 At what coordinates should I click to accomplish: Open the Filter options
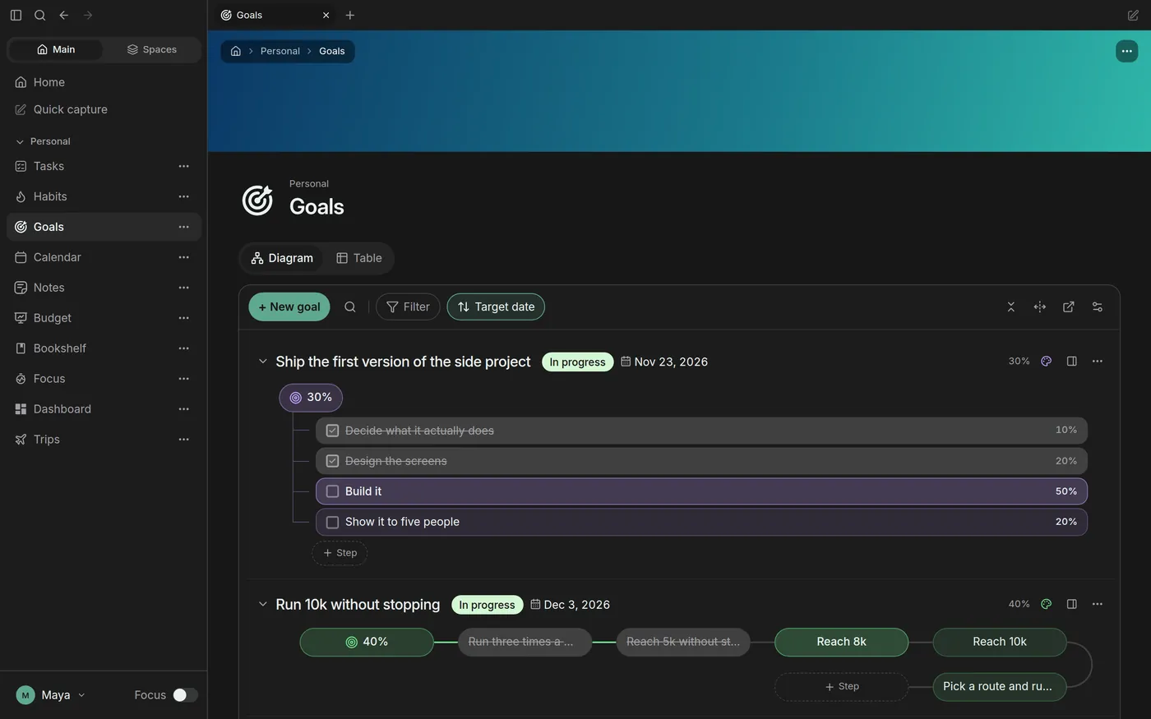pos(408,306)
